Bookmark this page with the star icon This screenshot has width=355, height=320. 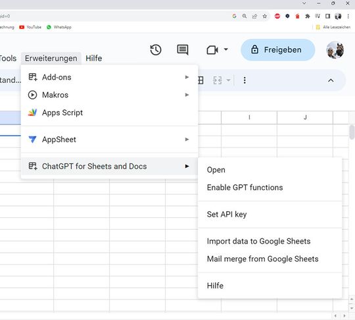265,16
